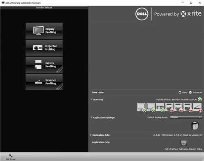The height and width of the screenshot is (161, 204).
Task: Minimize the calibration window
Action: coord(182,3)
